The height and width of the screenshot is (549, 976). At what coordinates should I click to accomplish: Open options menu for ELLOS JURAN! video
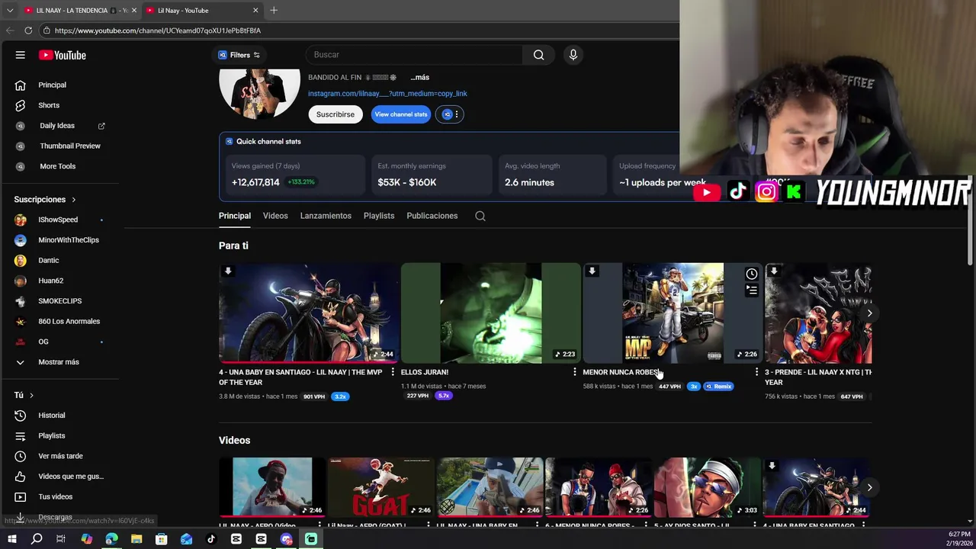tap(575, 372)
